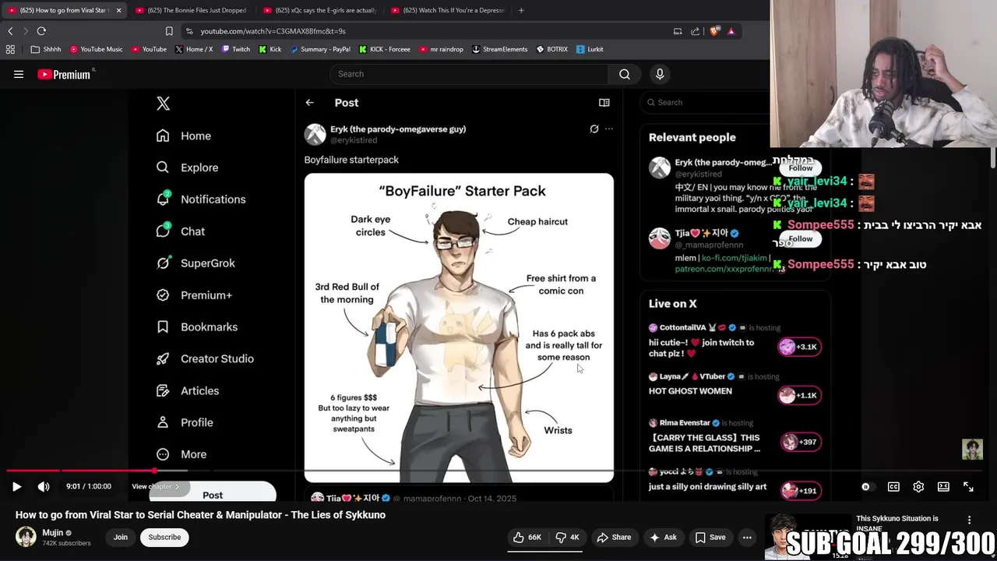Open the browser share icon in the address bar
Screen dimensions: 997x561
point(696,31)
